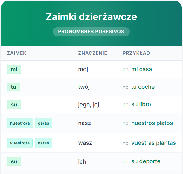Select the 'nuestro/a' badge
The height and width of the screenshot is (174, 183).
pyautogui.click(x=20, y=123)
